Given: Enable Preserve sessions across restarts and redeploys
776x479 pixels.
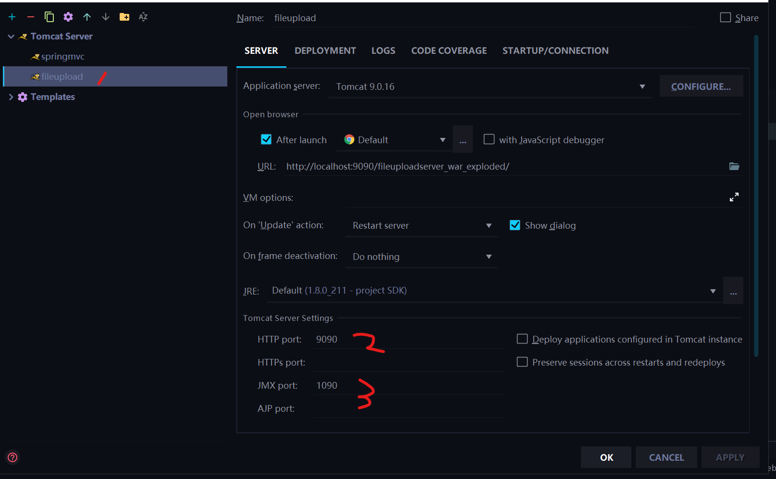Looking at the screenshot, I should pos(522,362).
